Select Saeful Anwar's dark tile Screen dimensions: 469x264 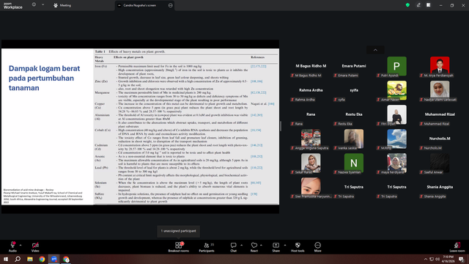pyautogui.click(x=440, y=164)
